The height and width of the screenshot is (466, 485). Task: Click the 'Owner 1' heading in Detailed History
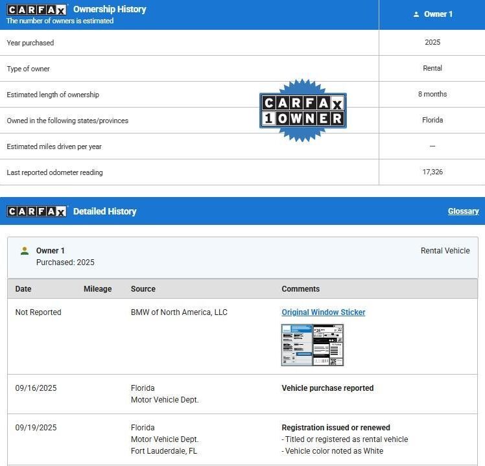(x=51, y=251)
